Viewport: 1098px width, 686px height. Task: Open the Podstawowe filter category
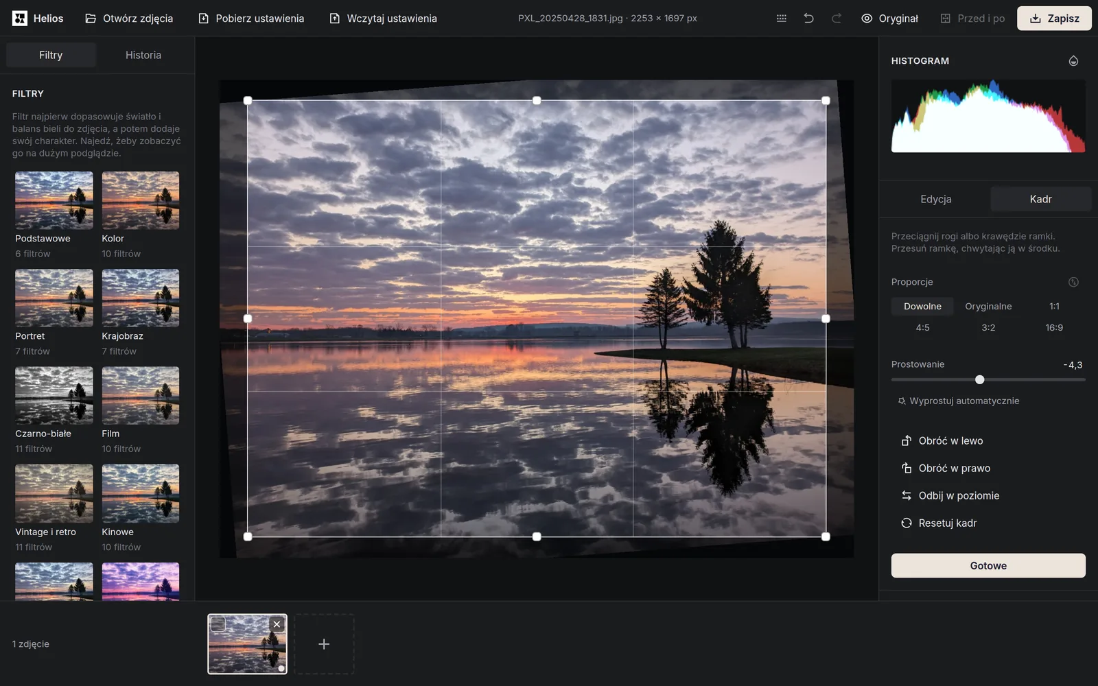tap(54, 215)
